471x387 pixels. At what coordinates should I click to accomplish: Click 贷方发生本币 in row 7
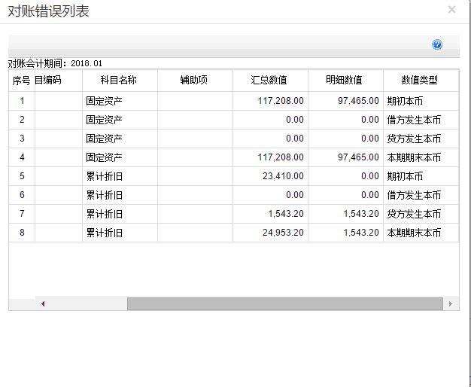[x=414, y=214]
